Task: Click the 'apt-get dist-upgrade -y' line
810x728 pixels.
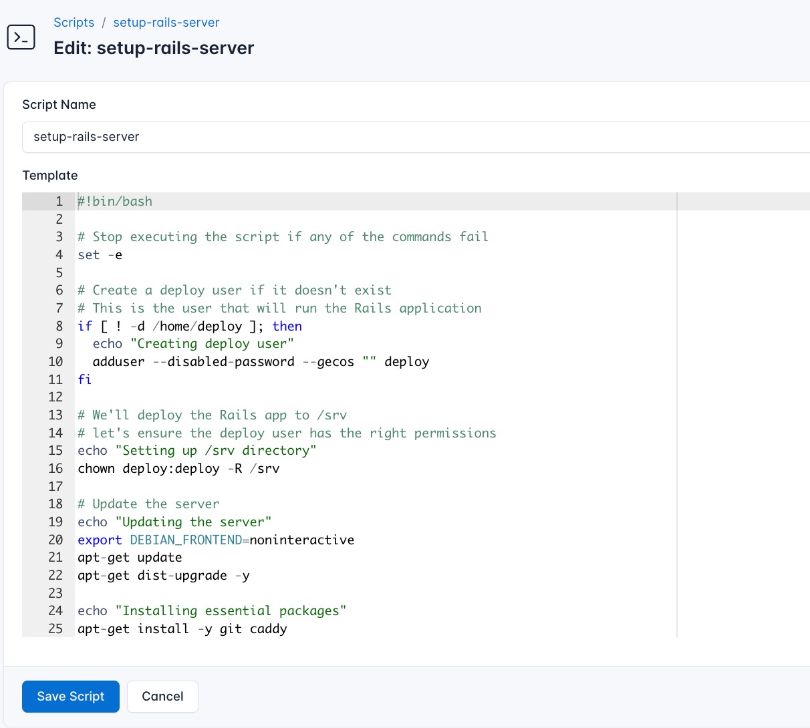Action: [x=164, y=576]
